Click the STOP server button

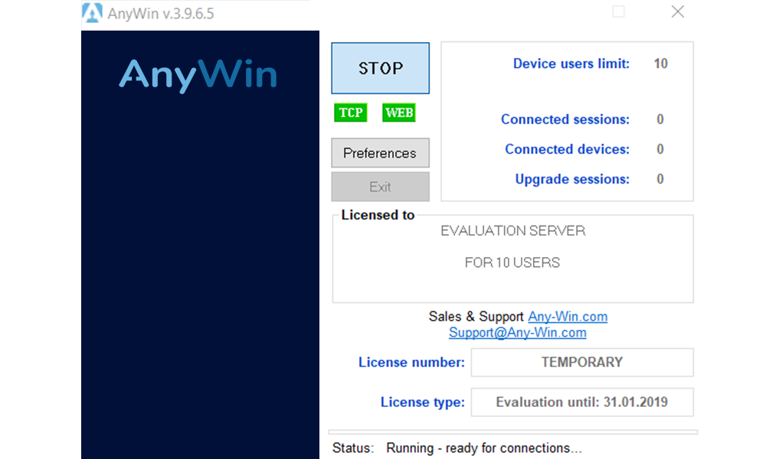(x=380, y=68)
